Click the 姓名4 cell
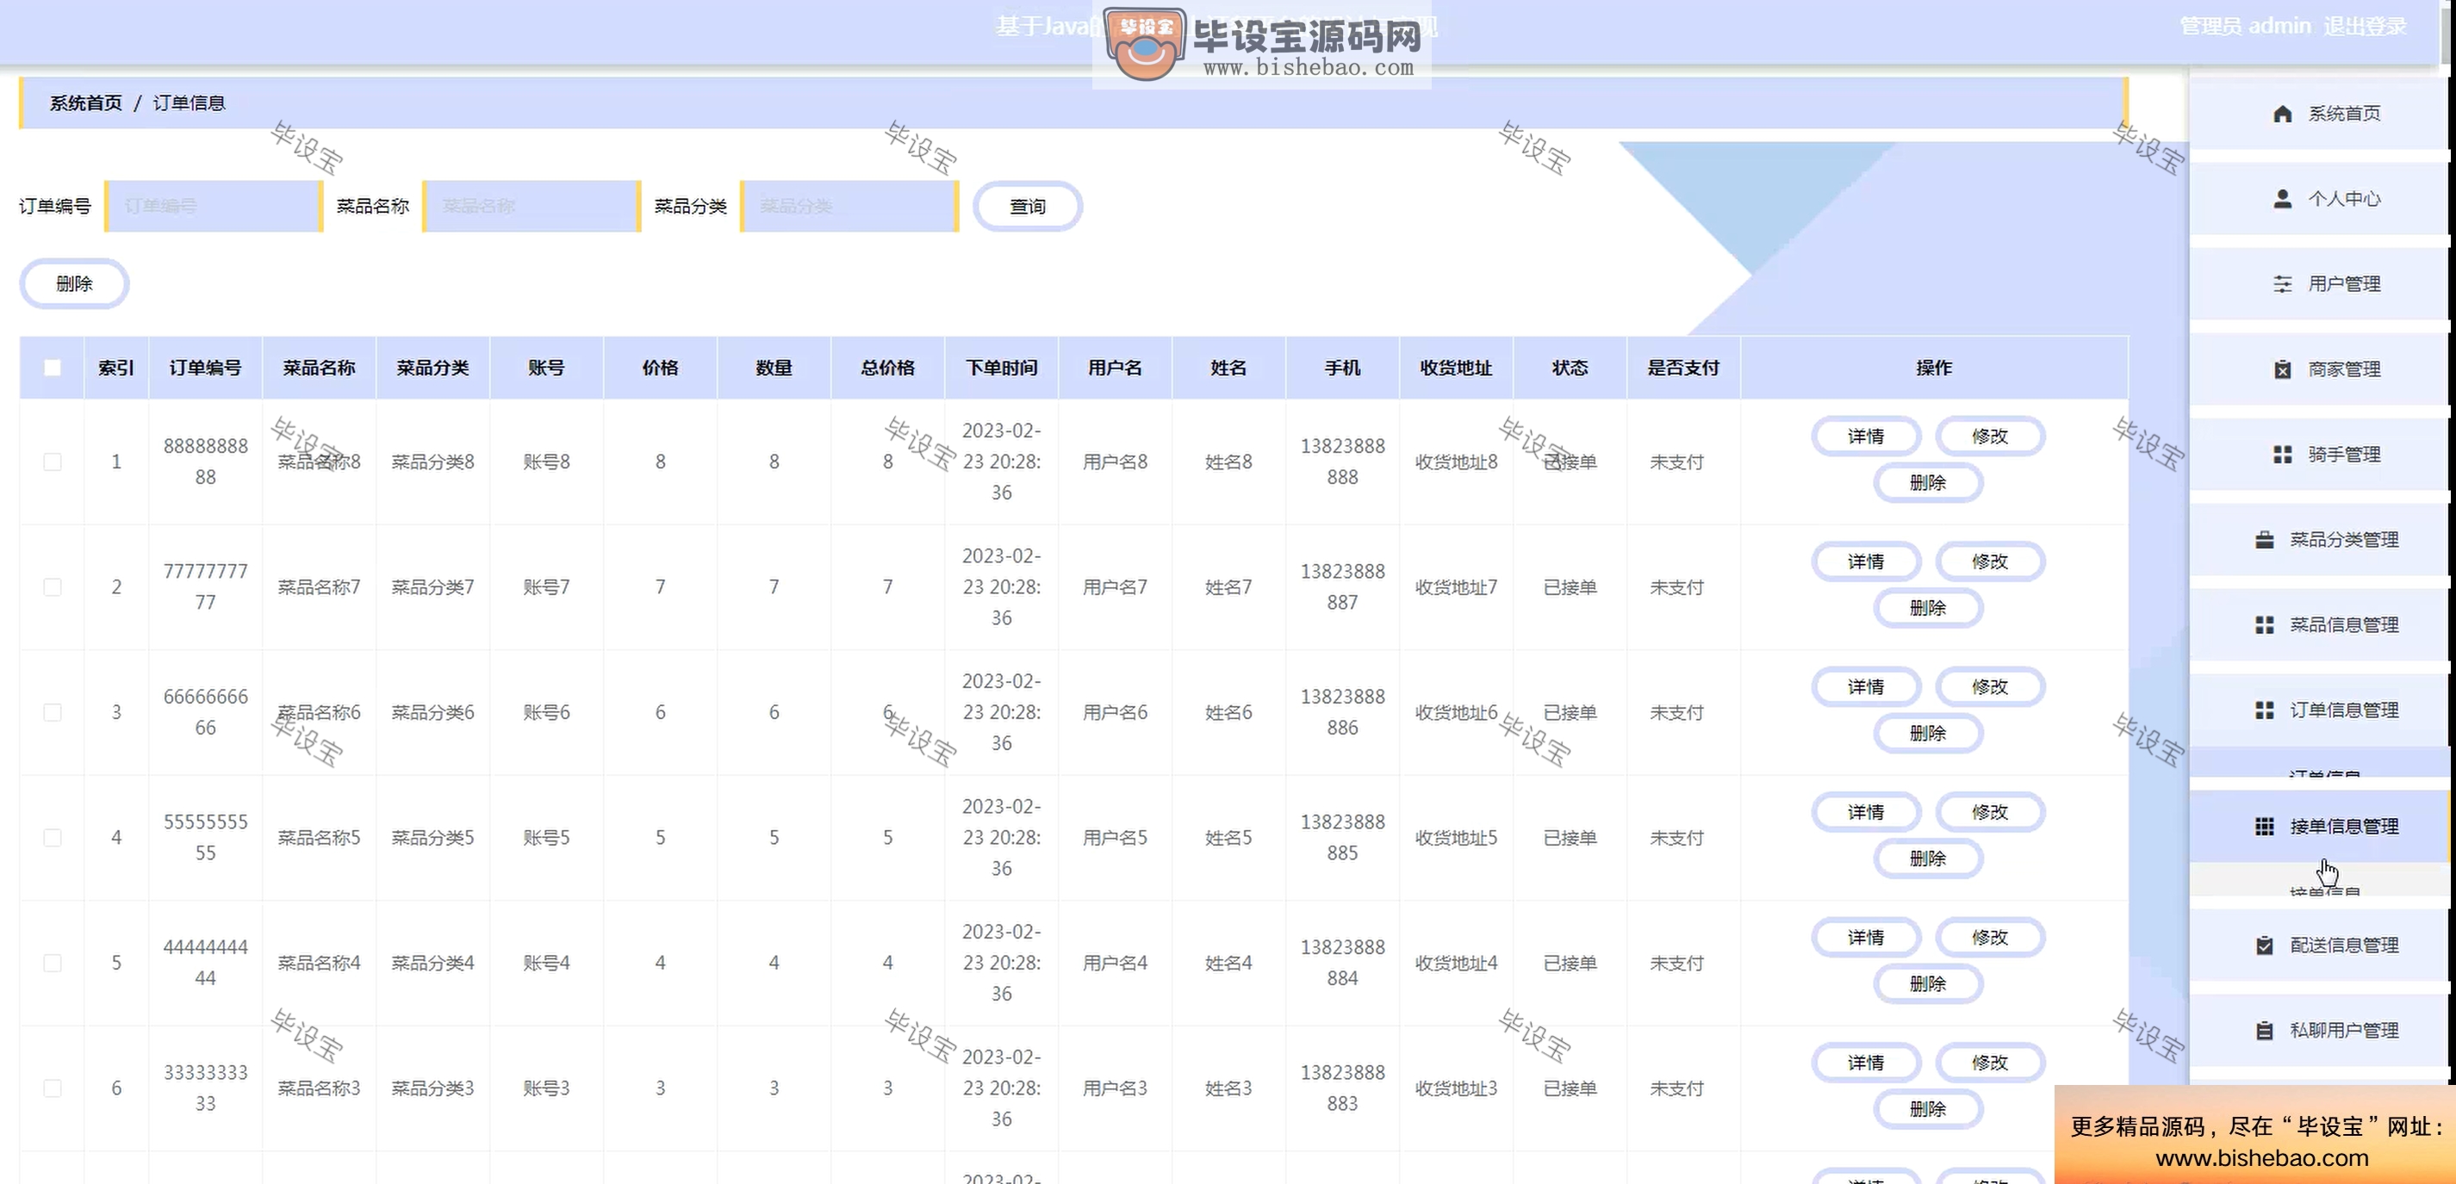The image size is (2456, 1184). click(x=1228, y=963)
